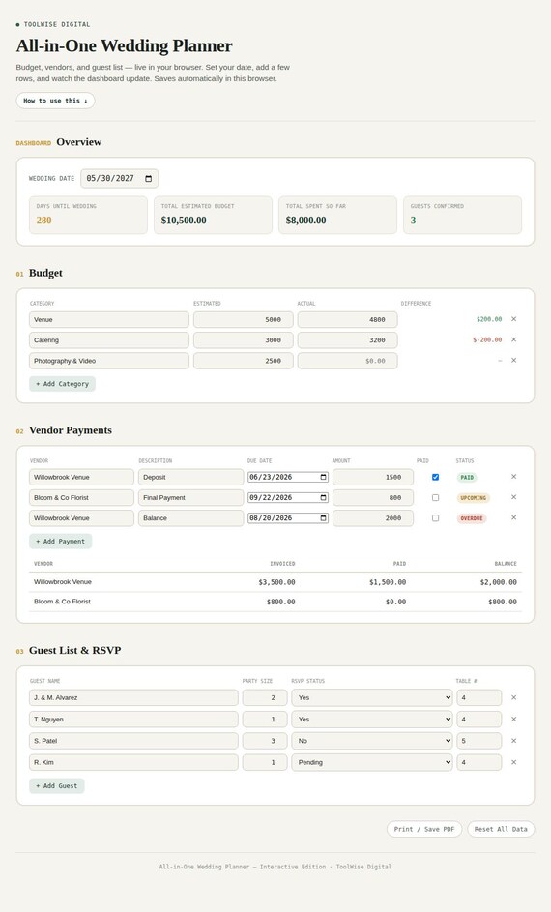Reset all data in the planner
Viewport: 551px width, 912px height.
coord(501,829)
